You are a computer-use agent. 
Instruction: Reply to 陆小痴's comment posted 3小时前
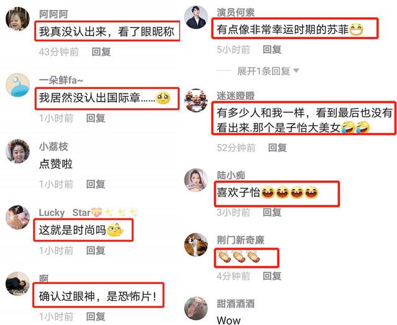coord(272,212)
